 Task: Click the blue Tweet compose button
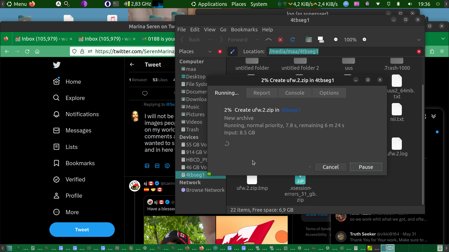82,230
